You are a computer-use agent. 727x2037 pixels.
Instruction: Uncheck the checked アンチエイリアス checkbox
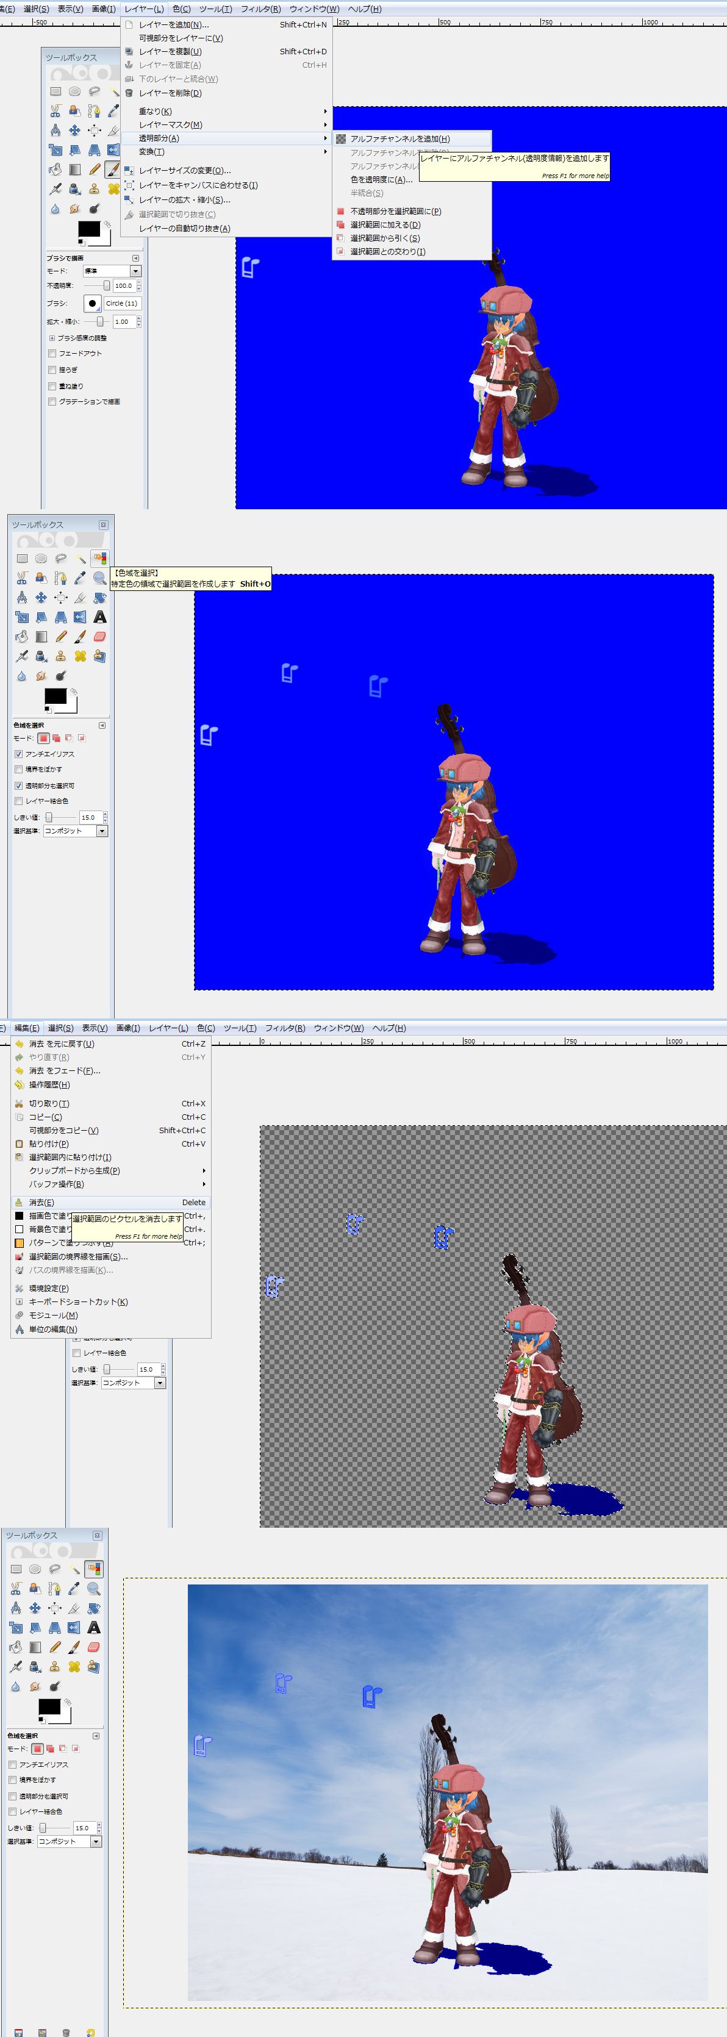tap(19, 754)
